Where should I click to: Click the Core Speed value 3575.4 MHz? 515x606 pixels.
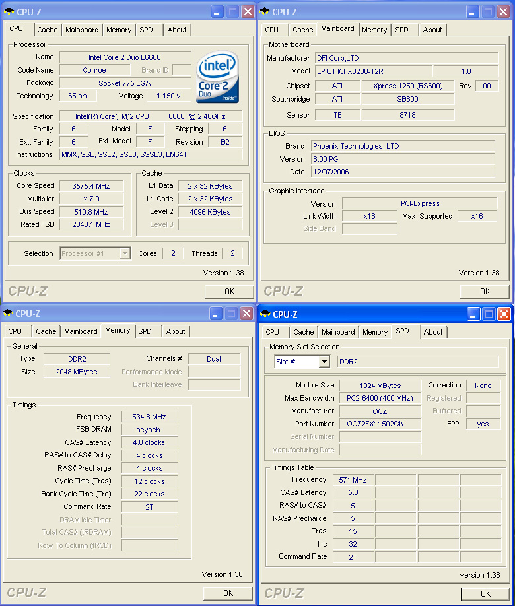pyautogui.click(x=91, y=186)
